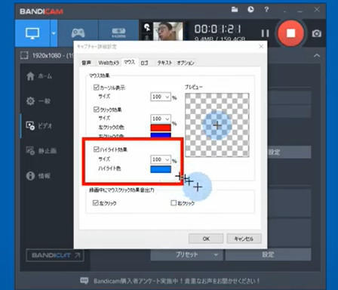Click the キャンセル (Cancel) button
This screenshot has width=338, height=290.
point(244,239)
